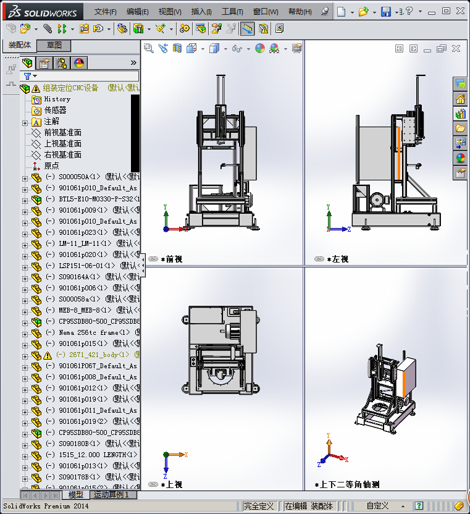Open the 编辑(E) menu
Viewport: 470px width, 514px height.
click(137, 12)
